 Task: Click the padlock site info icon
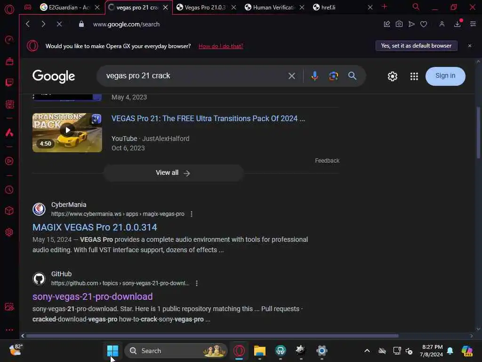coord(81,24)
